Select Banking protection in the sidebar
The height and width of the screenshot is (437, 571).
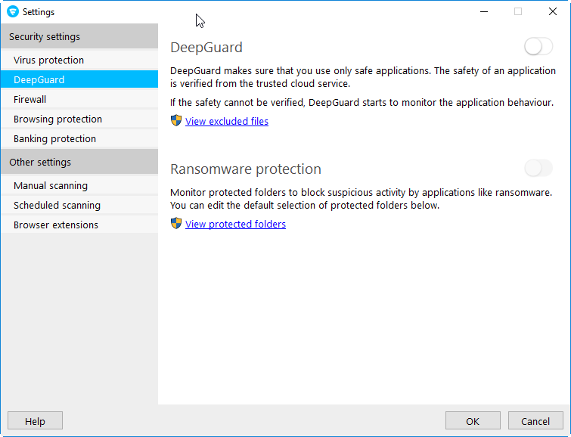54,138
